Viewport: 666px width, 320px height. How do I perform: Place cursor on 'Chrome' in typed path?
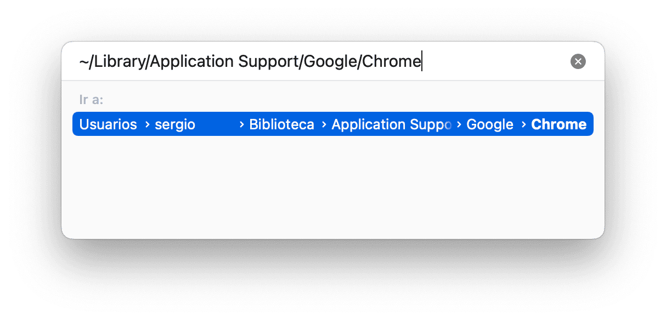tap(392, 61)
